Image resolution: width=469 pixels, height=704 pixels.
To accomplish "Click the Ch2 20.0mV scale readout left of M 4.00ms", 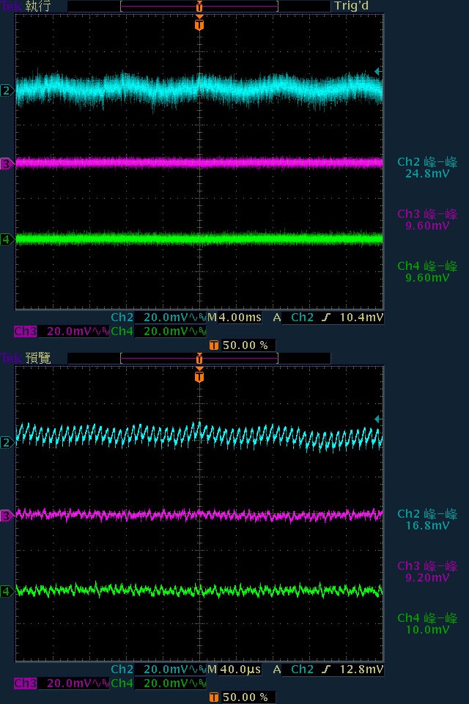I will pos(158,318).
